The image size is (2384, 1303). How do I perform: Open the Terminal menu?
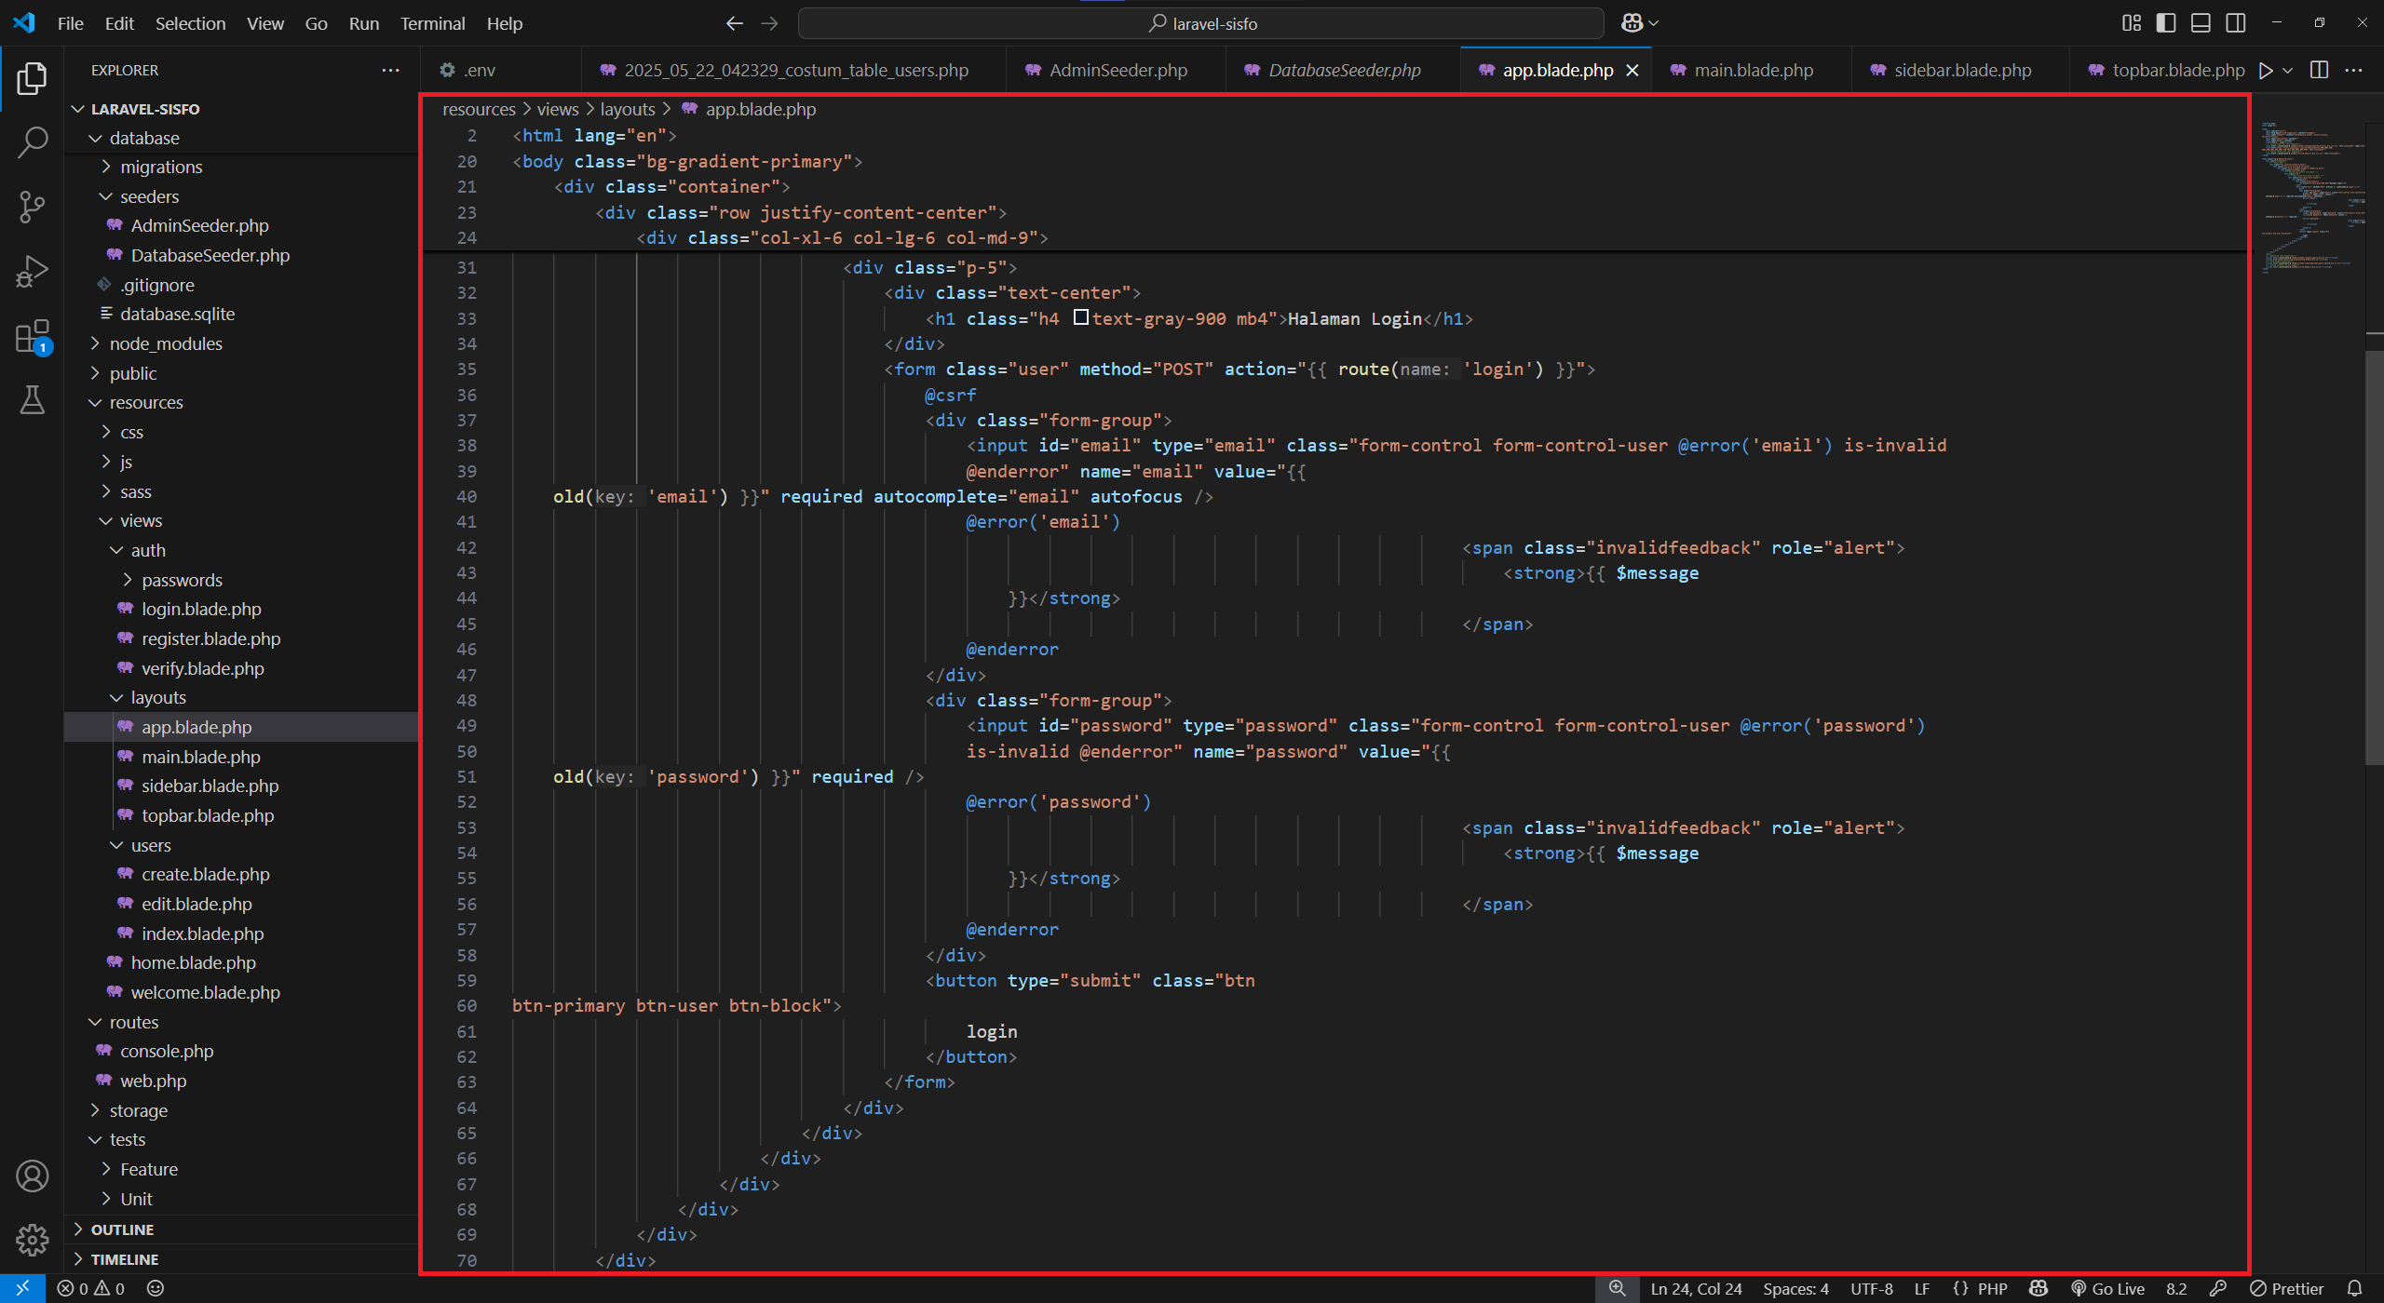pos(432,23)
